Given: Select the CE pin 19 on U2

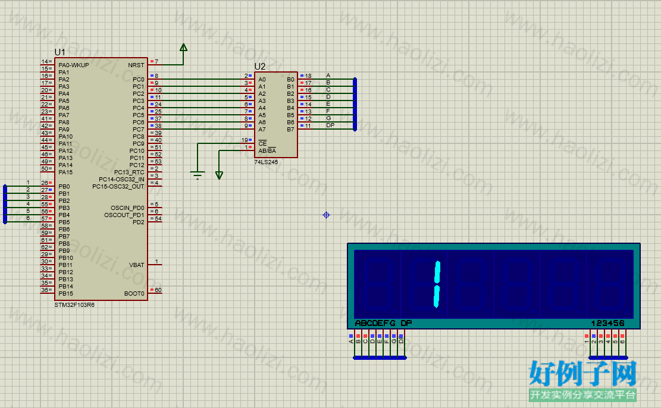Looking at the screenshot, I should [248, 140].
